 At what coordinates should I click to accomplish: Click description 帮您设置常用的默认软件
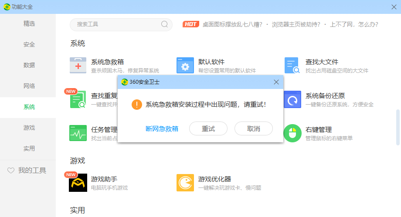pyautogui.click(x=227, y=71)
